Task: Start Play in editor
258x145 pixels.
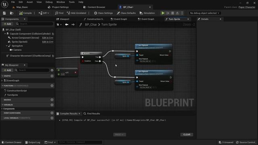Action: coord(163,13)
